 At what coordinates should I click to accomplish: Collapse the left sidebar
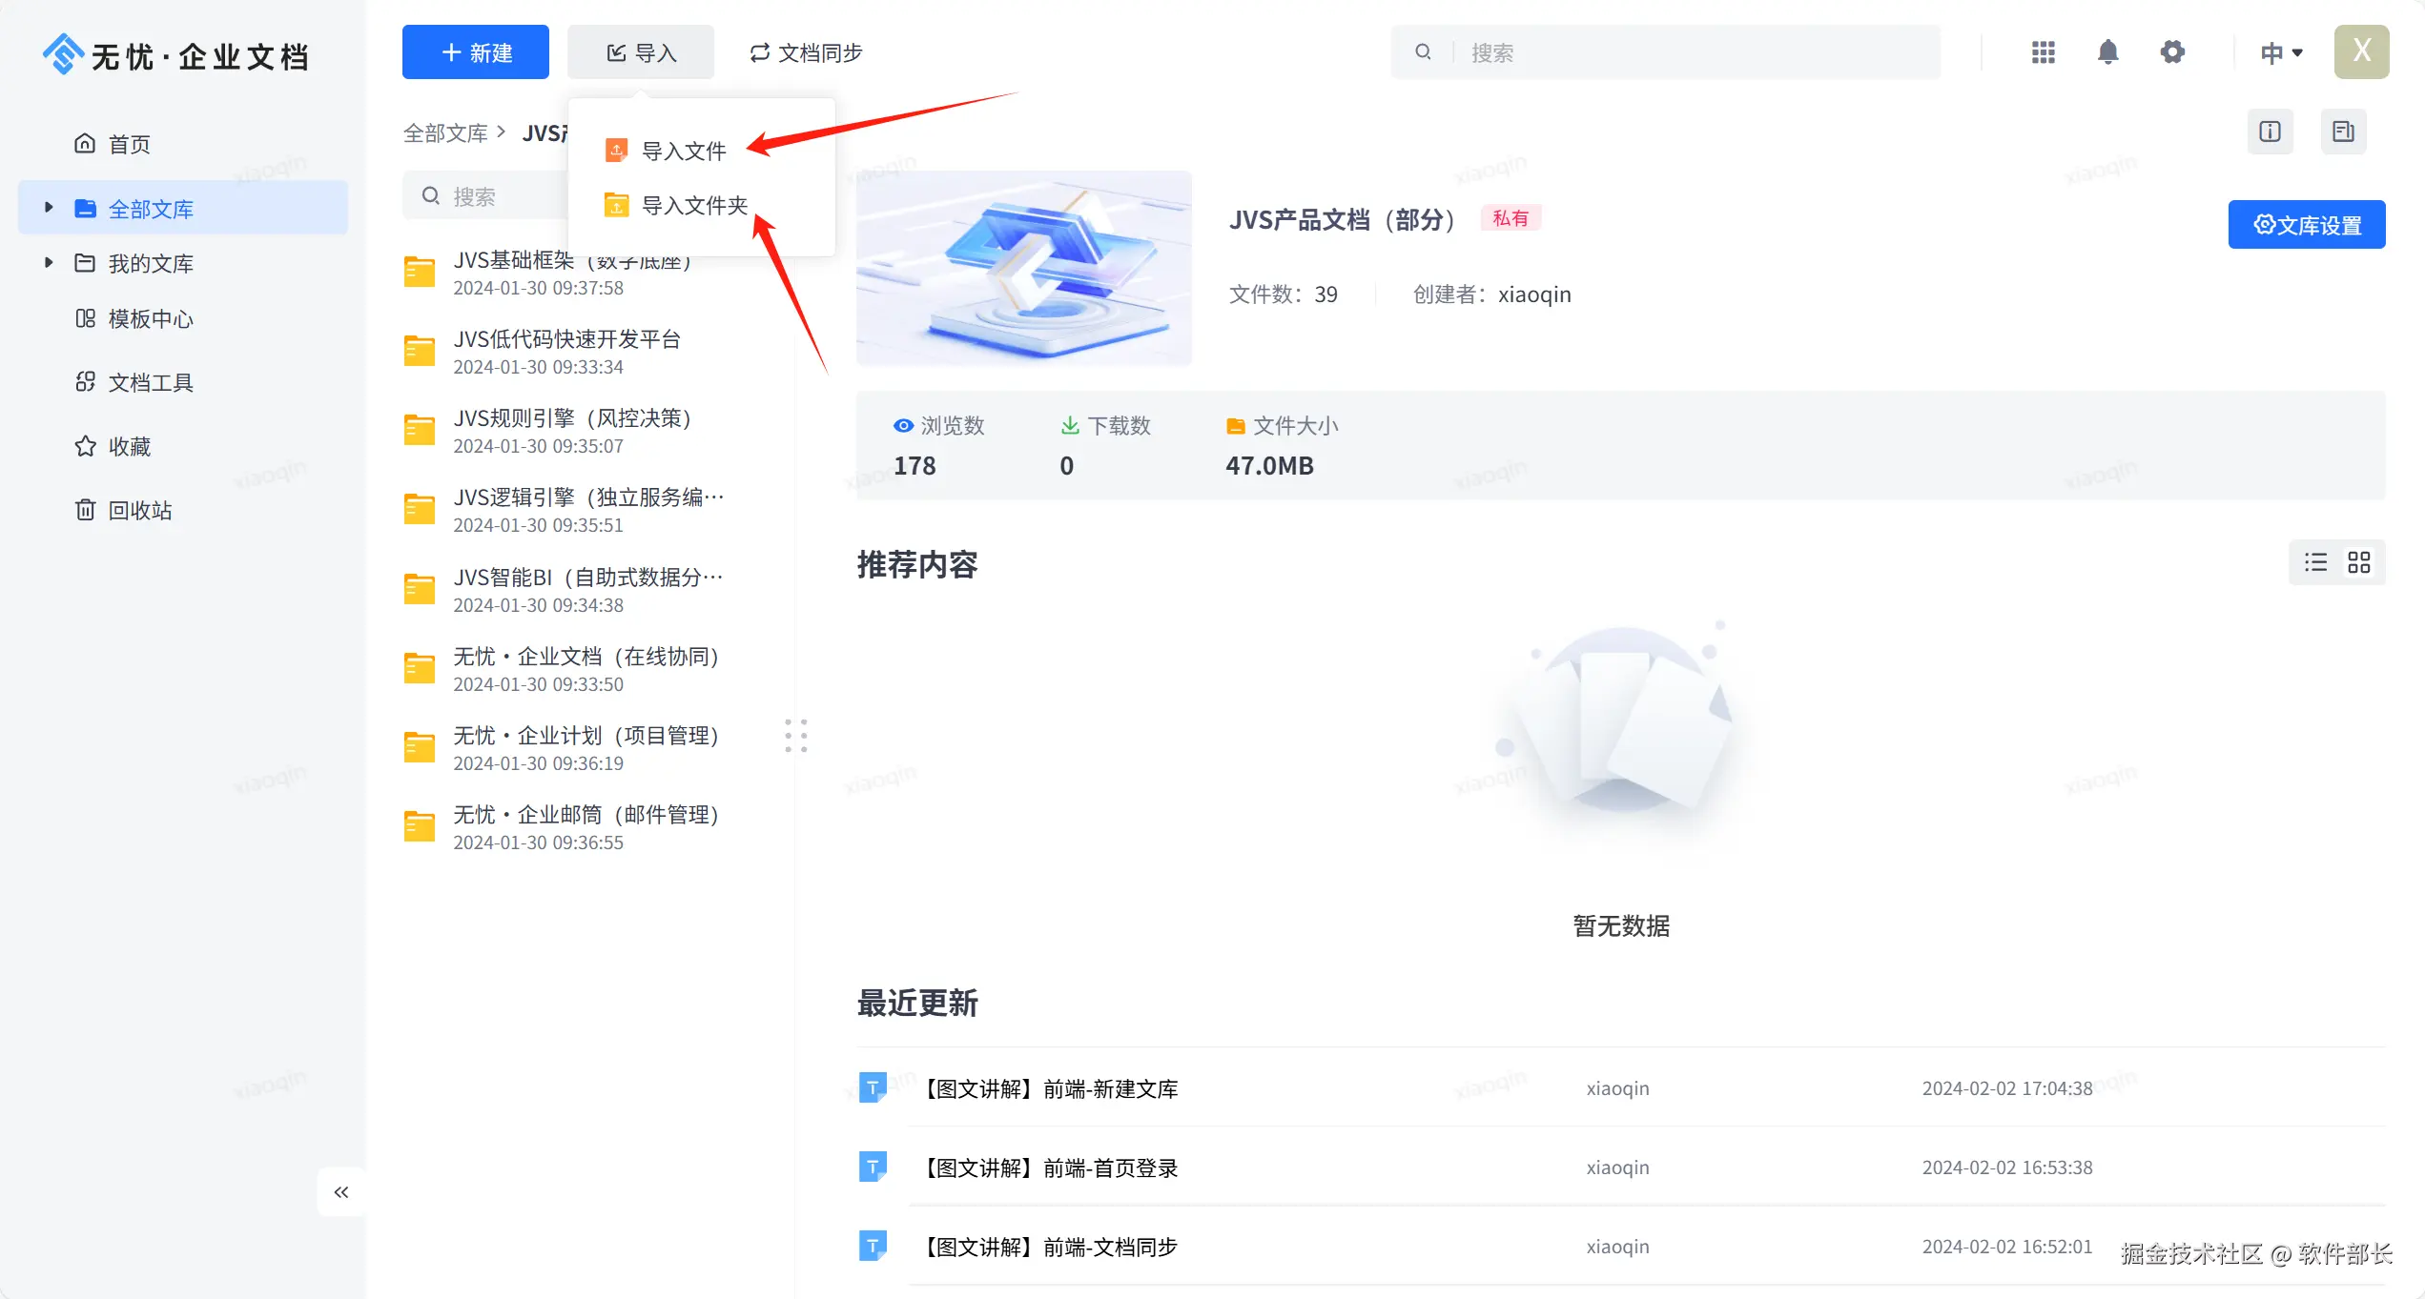341,1192
